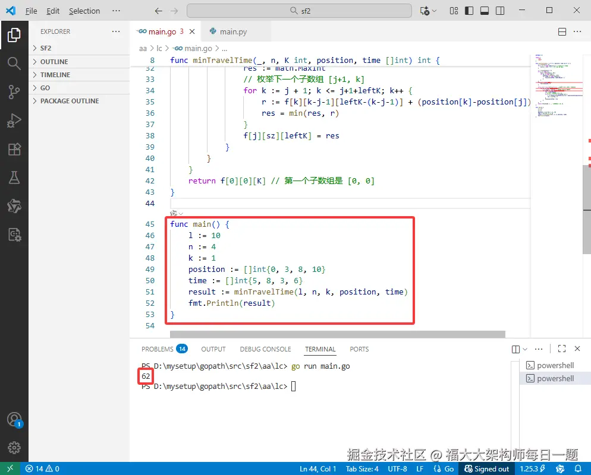Open the OUTPUT panel tab

(213, 349)
